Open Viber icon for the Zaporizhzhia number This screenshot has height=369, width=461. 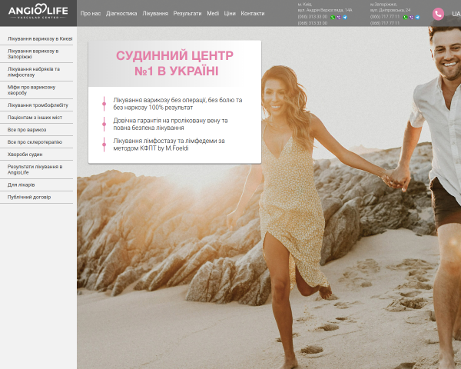point(411,17)
